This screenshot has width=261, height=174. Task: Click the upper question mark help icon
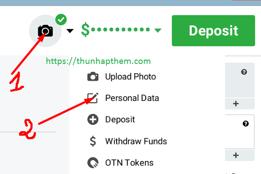coord(244,72)
